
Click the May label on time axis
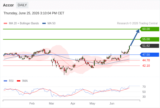coord(92,103)
